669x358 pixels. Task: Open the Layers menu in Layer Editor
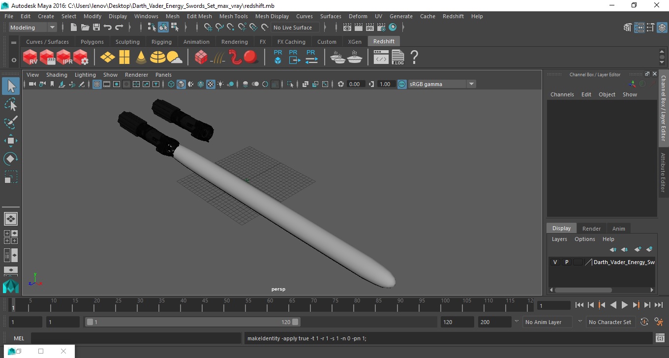(x=559, y=239)
